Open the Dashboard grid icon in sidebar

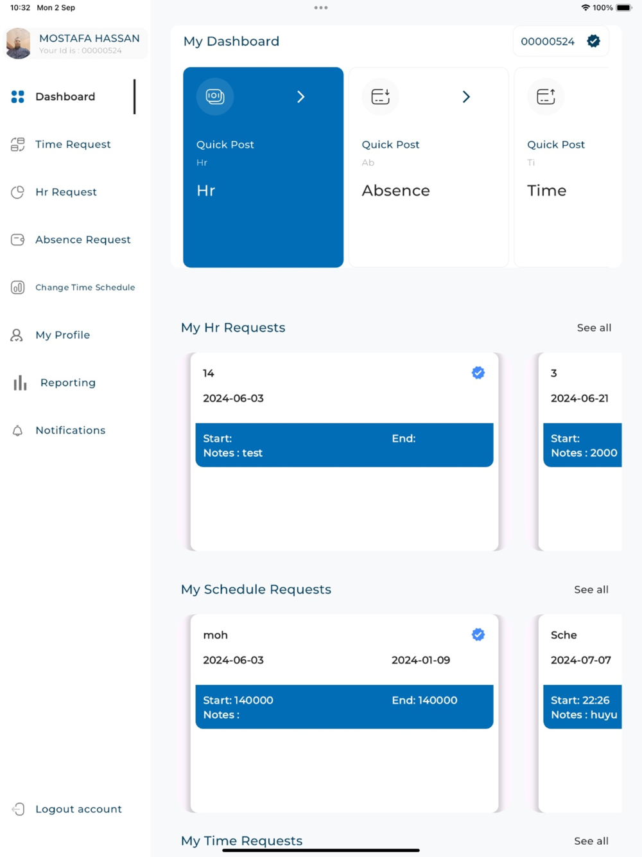pos(18,97)
